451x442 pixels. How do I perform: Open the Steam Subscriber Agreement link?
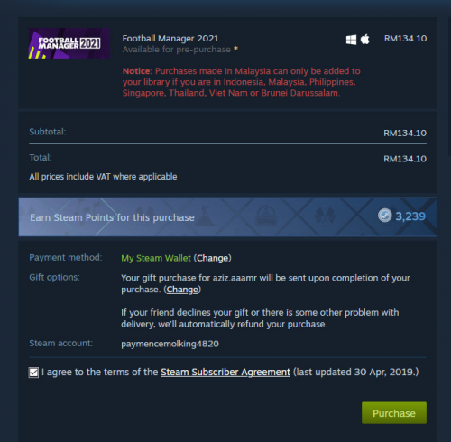pos(225,372)
